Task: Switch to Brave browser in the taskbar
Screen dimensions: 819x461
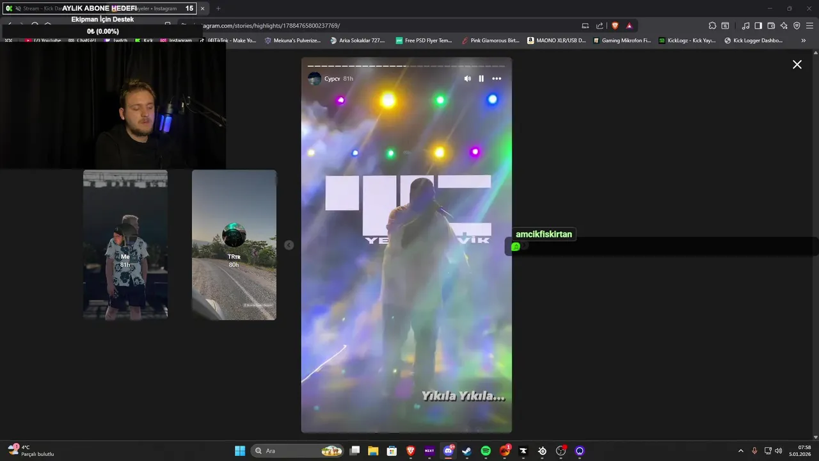Action: tap(411, 451)
